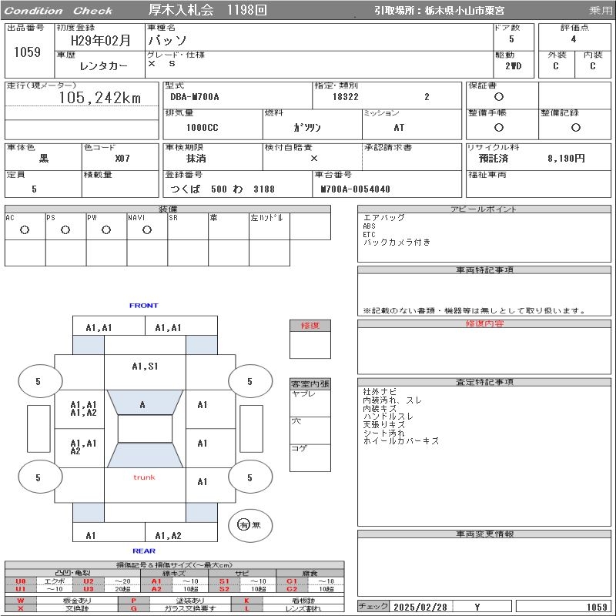616x616 pixels.
Task: Select lot number 1059 under 出品番号
Action: pos(27,52)
